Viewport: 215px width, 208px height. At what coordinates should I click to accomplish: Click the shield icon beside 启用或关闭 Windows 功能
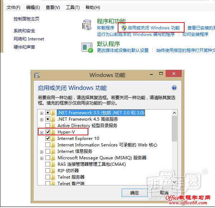tap(124, 28)
